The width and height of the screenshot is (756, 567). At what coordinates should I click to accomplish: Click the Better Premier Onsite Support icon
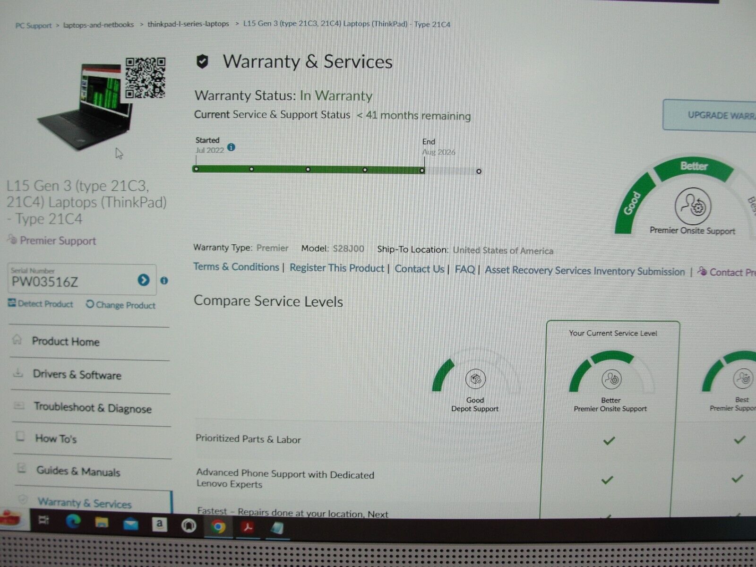tap(611, 378)
